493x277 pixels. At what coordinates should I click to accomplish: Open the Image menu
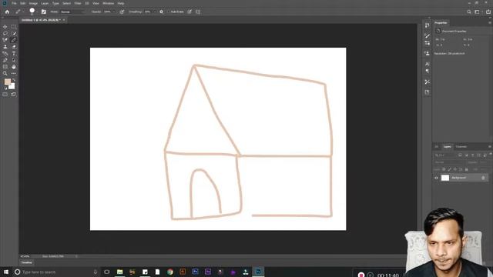tap(33, 3)
